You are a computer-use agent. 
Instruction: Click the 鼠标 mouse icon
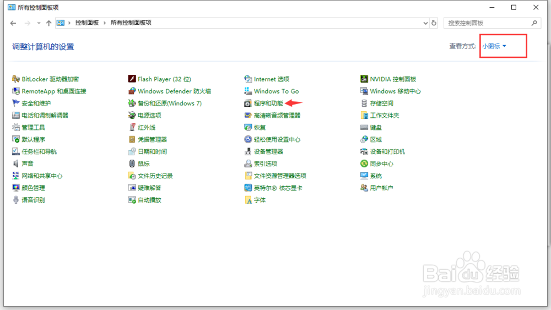pos(132,164)
